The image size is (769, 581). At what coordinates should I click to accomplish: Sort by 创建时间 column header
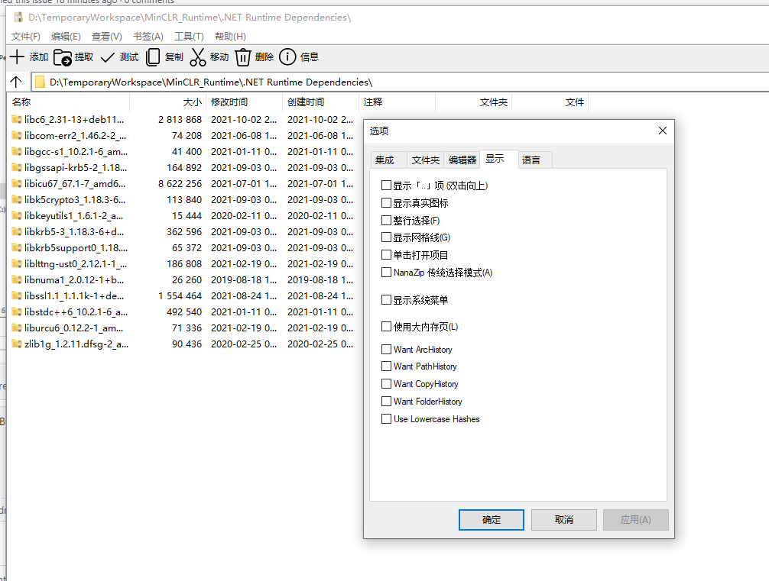tap(321, 102)
